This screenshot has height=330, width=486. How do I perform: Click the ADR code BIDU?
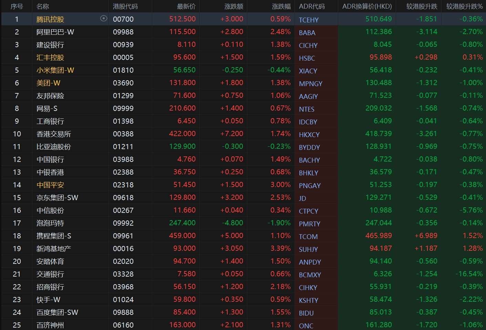pyautogui.click(x=306, y=313)
